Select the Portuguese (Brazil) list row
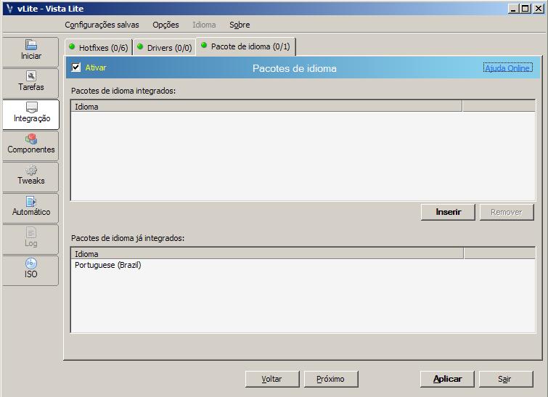The height and width of the screenshot is (397, 548). click(303, 265)
